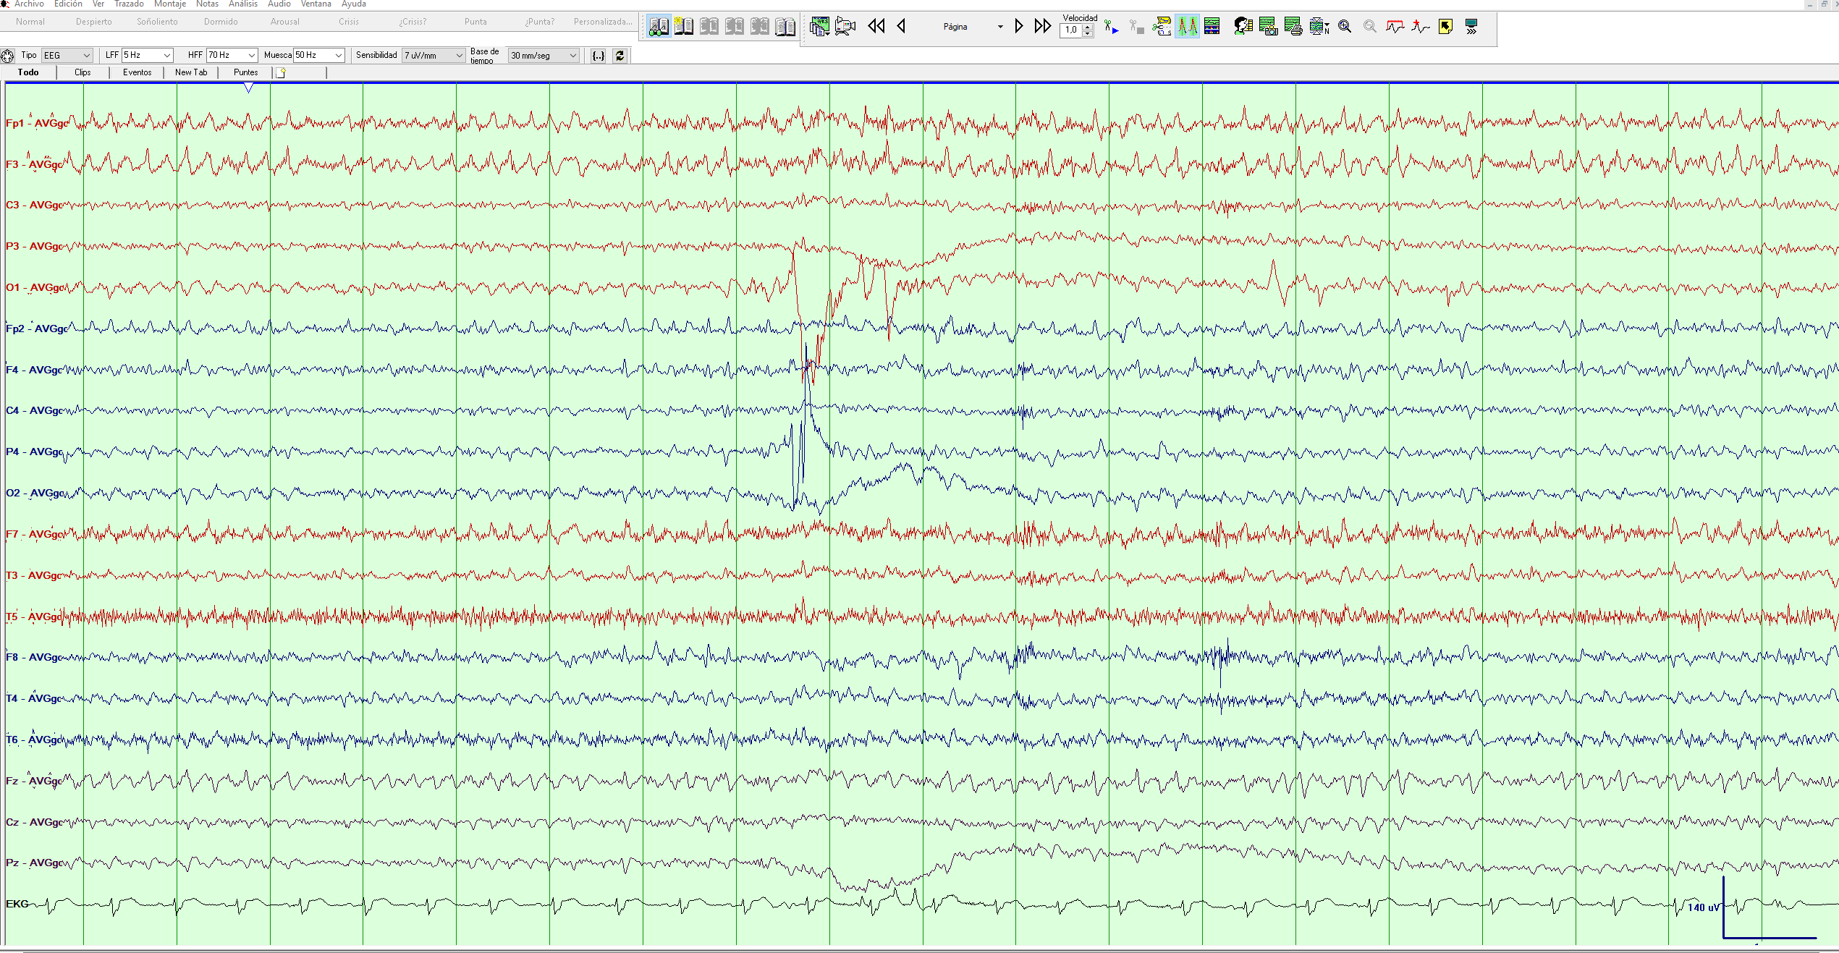This screenshot has height=953, width=1839.
Task: Mark state as Normal
Action: [x=30, y=22]
